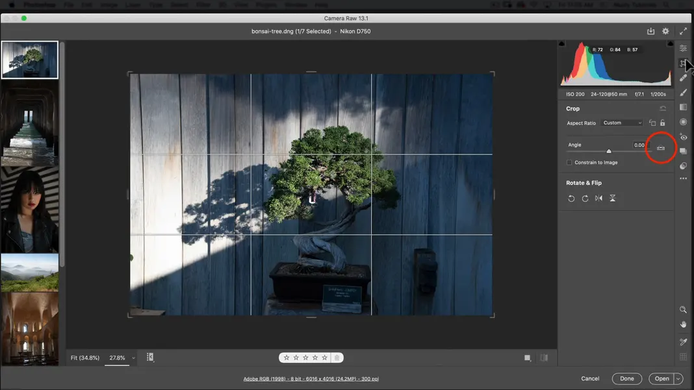Image resolution: width=694 pixels, height=390 pixels.
Task: Click the ISO 200 exposure info text
Action: click(x=575, y=94)
